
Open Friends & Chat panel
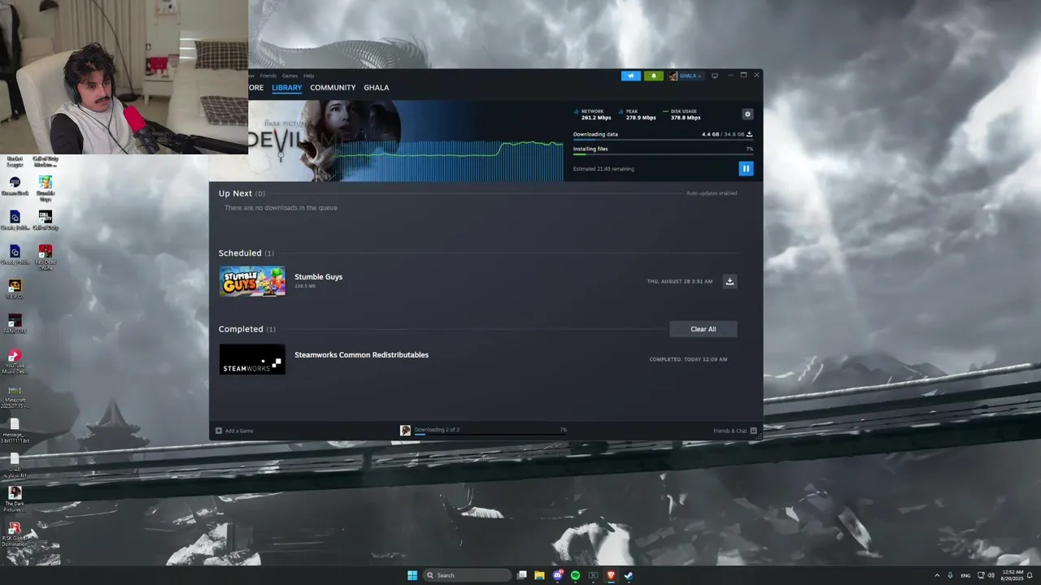coord(734,431)
